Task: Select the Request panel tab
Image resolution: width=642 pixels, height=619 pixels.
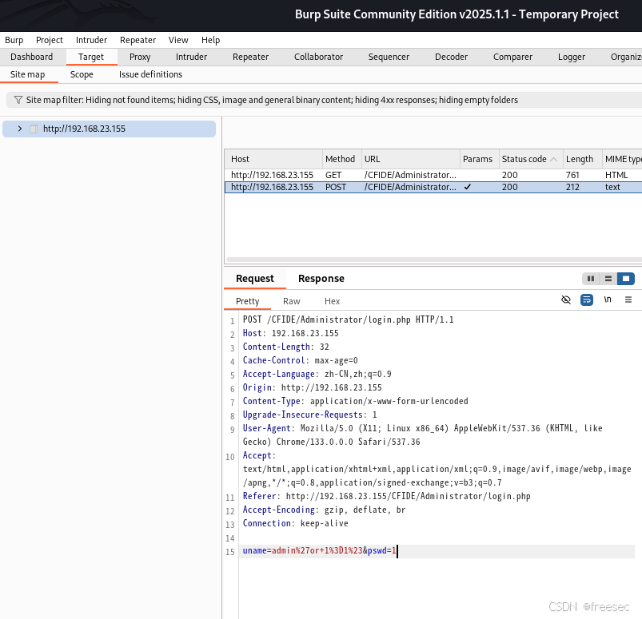Action: [255, 279]
